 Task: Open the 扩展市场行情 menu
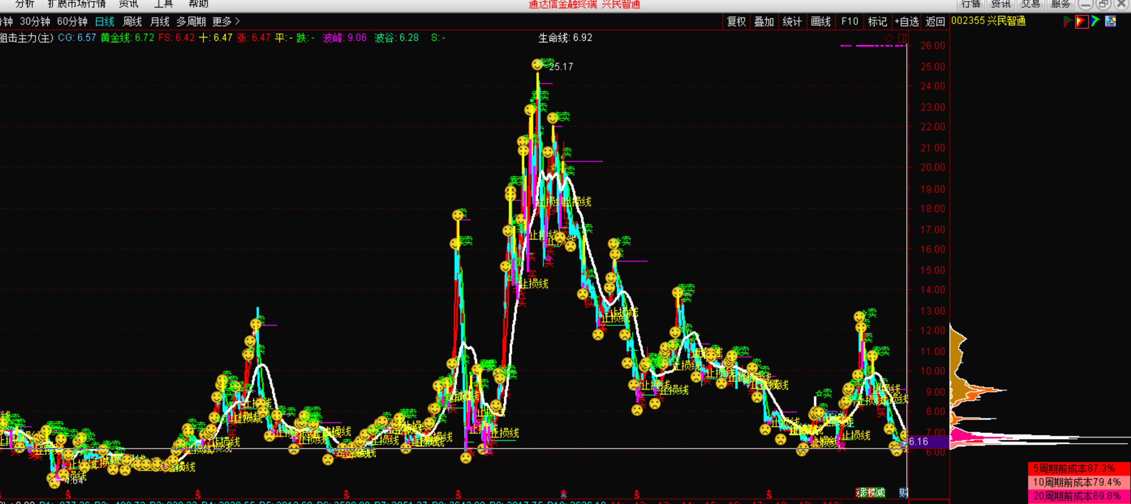pyautogui.click(x=76, y=4)
